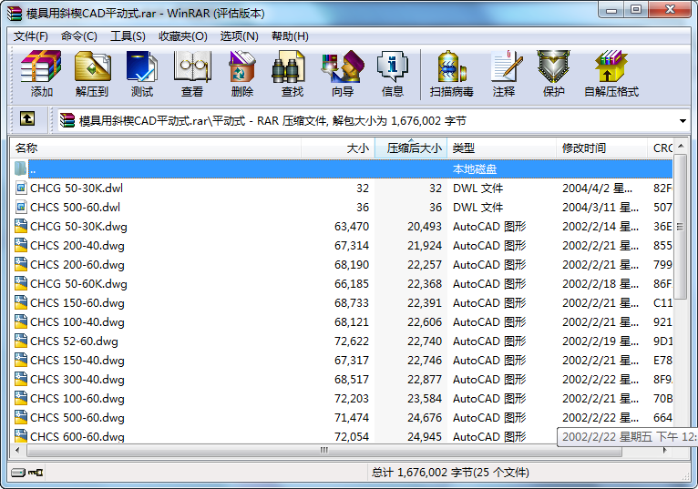The height and width of the screenshot is (489, 698).
Task: Click the drive and key icon in status bar
Action: tap(26, 472)
